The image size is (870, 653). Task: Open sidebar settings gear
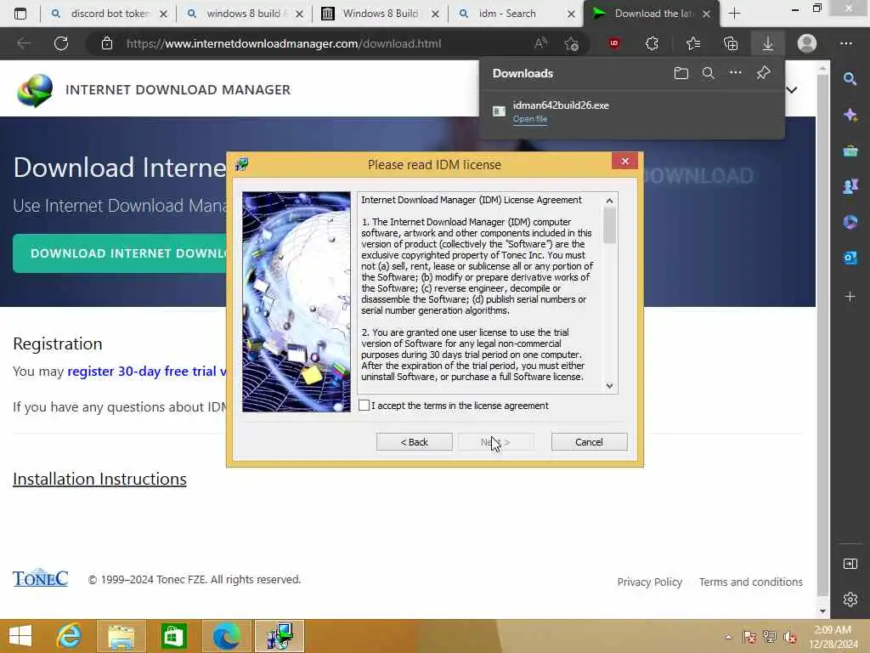[850, 599]
